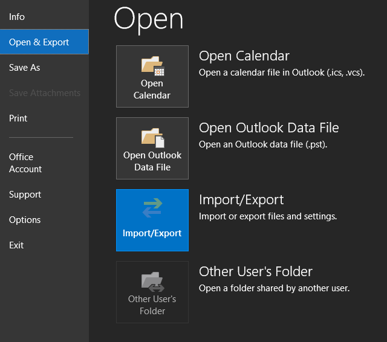The image size is (387, 342).
Task: Choose Save As from sidebar
Action: click(24, 68)
